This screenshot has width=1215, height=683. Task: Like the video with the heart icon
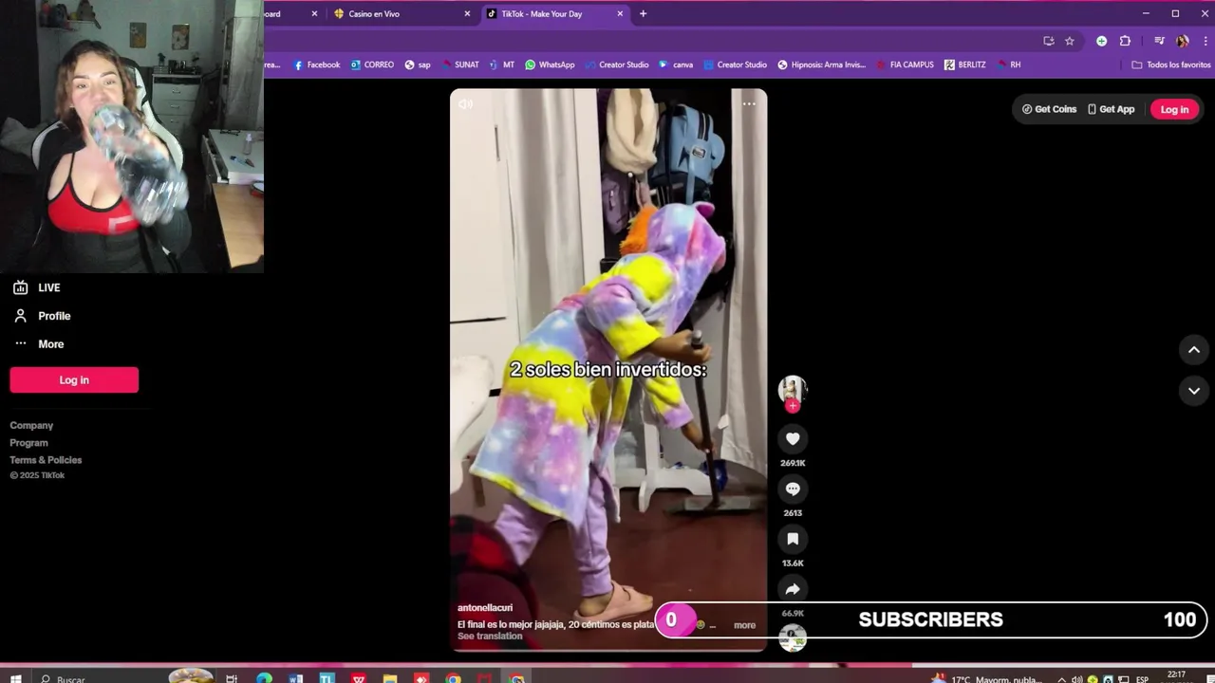(793, 438)
